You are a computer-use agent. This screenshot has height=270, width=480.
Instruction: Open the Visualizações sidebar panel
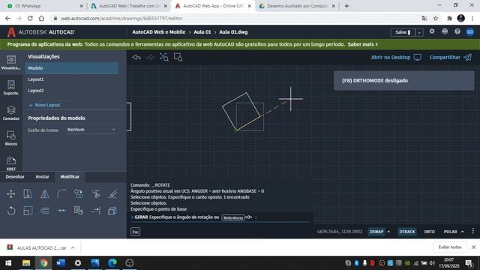pos(11,62)
